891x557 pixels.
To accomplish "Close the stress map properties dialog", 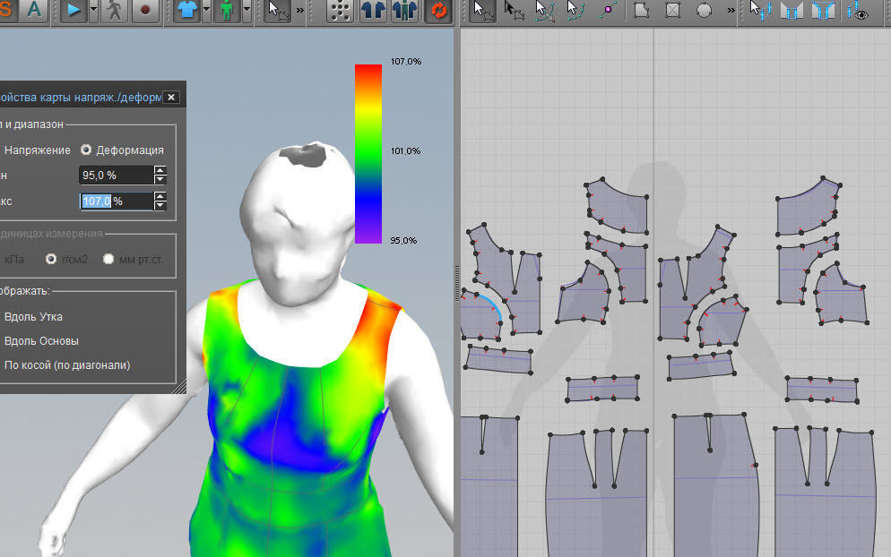I will 171,98.
